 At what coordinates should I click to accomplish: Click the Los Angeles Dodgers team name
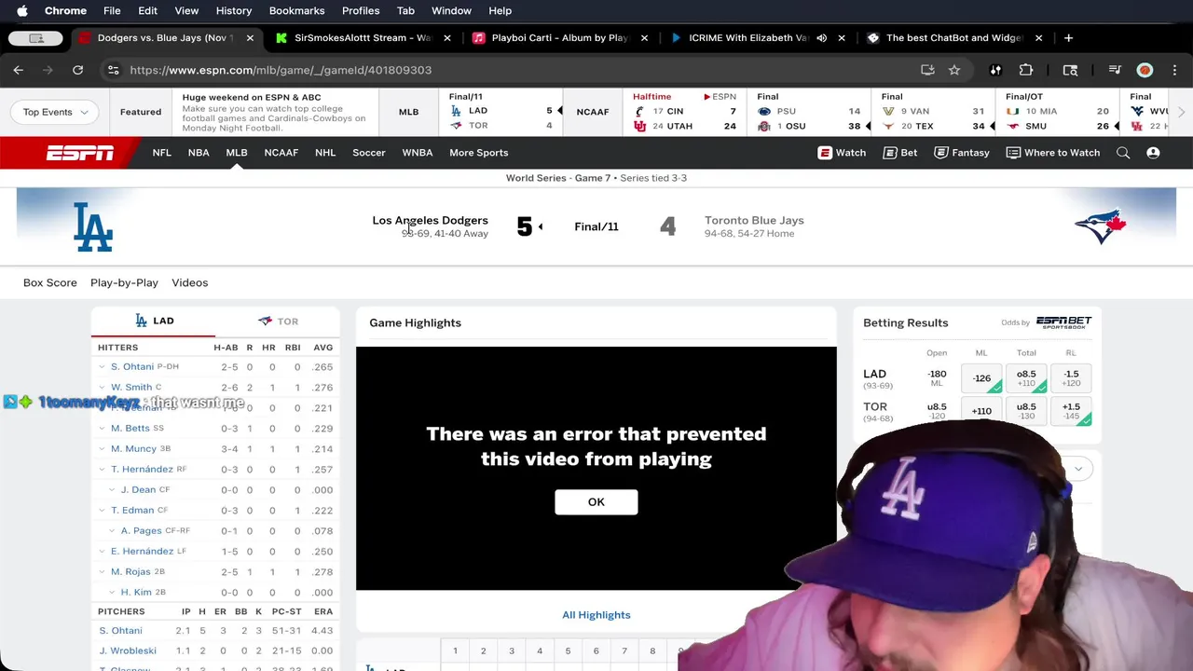(x=430, y=221)
